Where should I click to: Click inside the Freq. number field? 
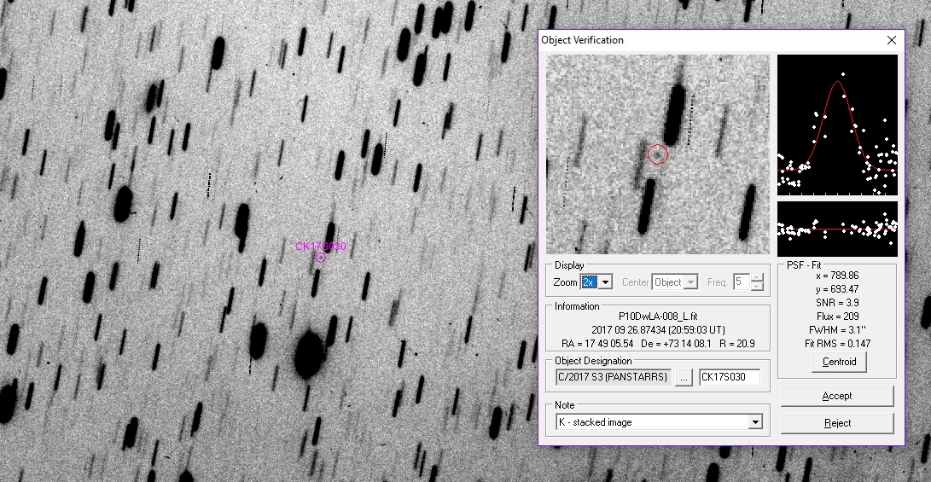[x=740, y=282]
